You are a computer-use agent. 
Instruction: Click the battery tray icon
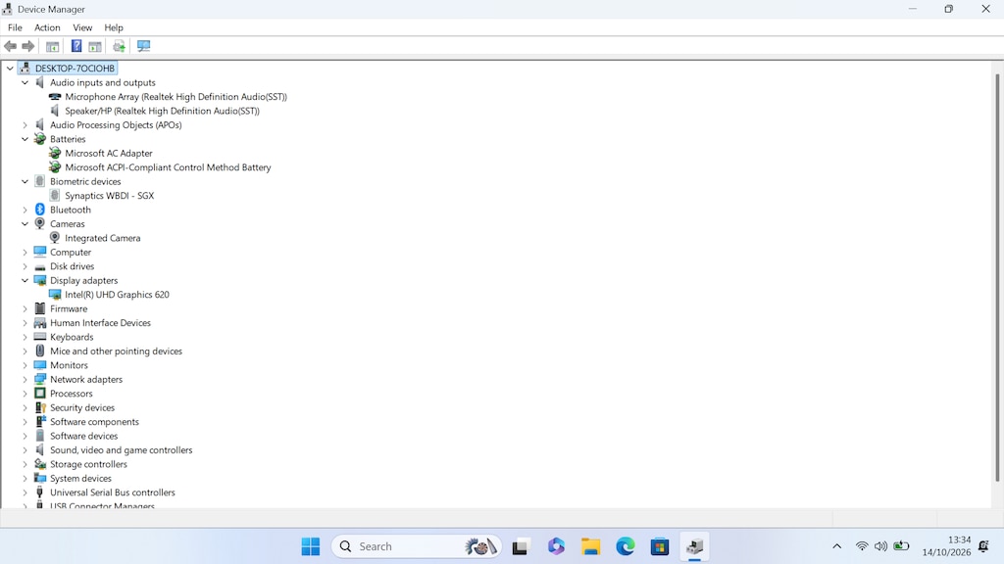click(902, 546)
